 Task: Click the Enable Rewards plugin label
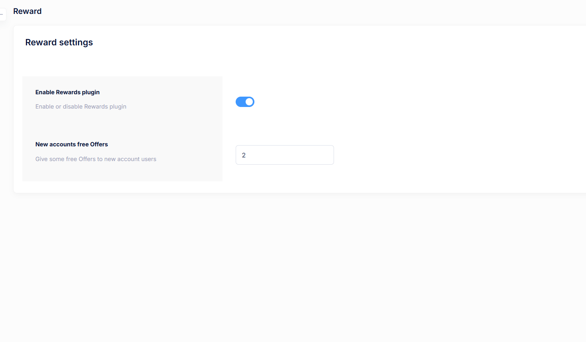tap(67, 92)
